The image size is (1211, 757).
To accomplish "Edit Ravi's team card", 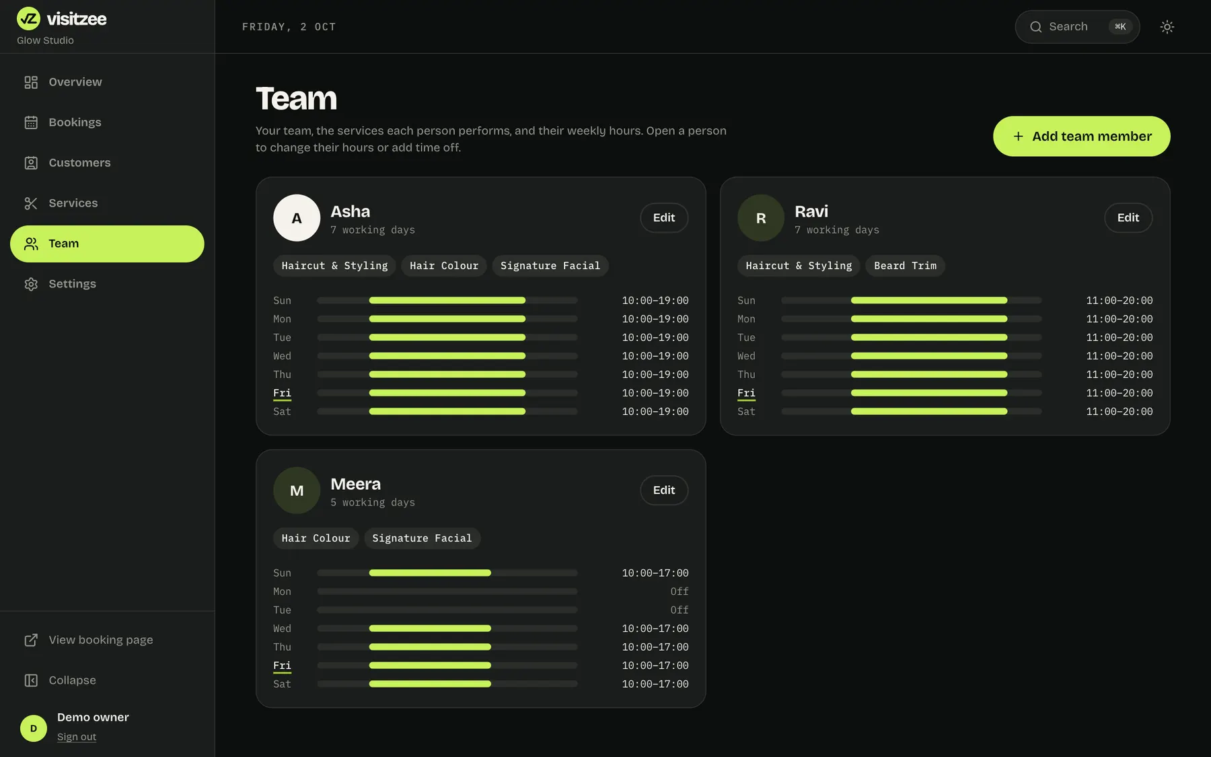I will [1128, 218].
